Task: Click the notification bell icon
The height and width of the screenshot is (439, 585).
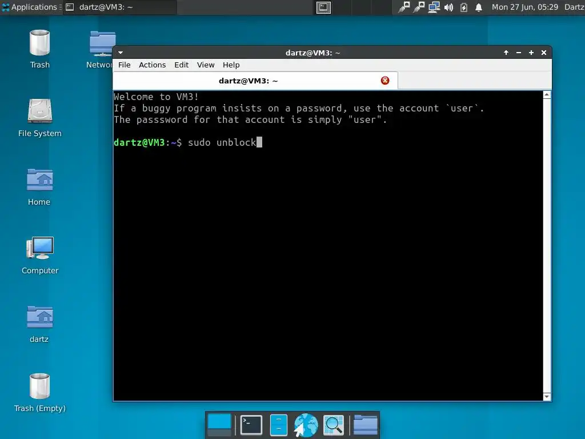Action: coord(479,7)
